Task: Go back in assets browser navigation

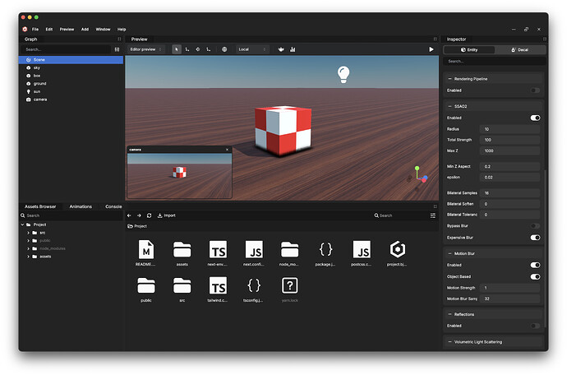Action: pyautogui.click(x=129, y=215)
